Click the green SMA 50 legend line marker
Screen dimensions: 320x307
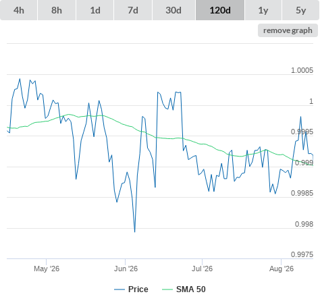[167, 289]
